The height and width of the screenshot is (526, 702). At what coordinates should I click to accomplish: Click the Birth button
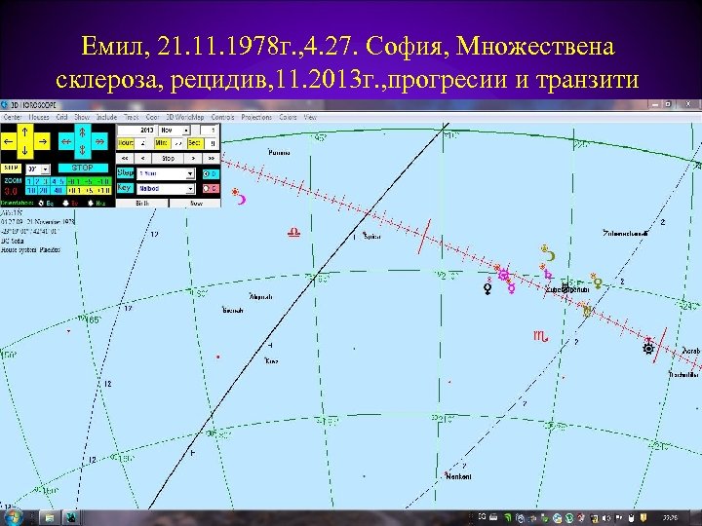pos(142,203)
